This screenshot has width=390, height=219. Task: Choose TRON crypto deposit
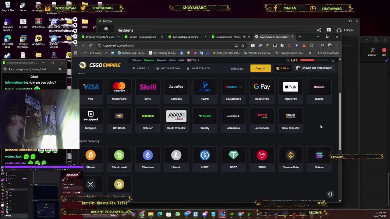[x=262, y=159]
